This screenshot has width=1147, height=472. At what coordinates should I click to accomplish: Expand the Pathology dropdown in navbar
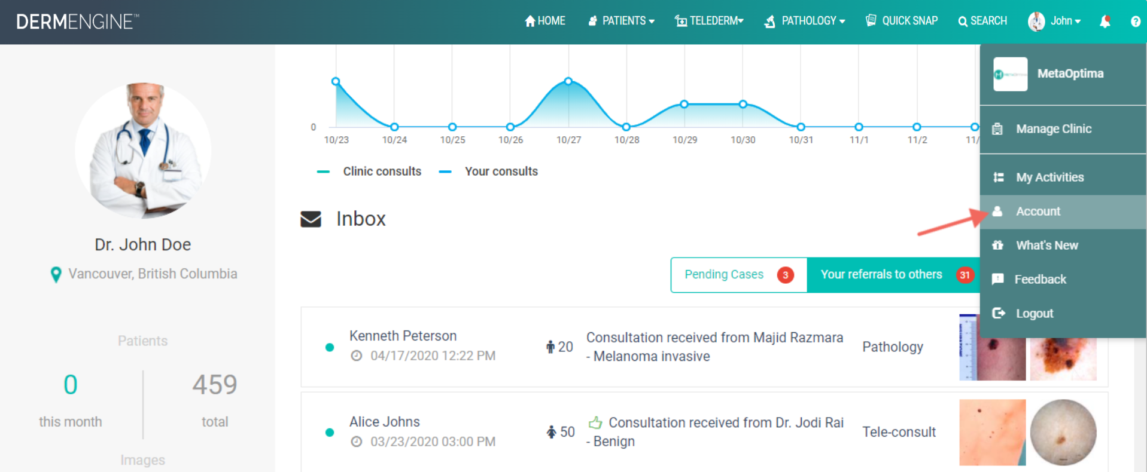coord(805,21)
